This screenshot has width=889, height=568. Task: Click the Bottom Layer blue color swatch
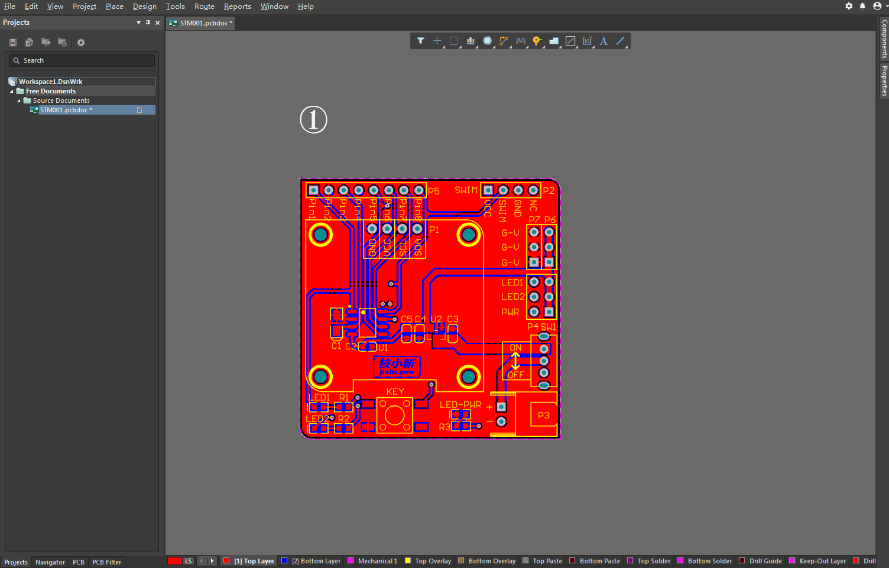[284, 561]
